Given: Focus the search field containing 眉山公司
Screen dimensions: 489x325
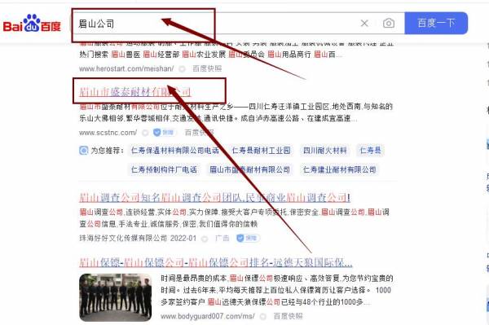Looking at the screenshot, I should pos(215,24).
